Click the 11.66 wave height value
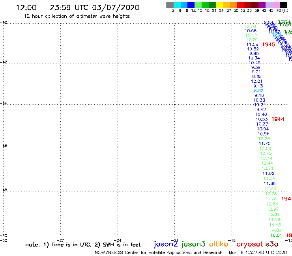 pos(270,184)
